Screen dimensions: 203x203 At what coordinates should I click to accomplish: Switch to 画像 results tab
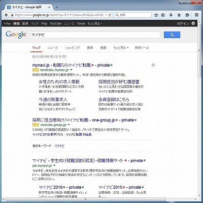pyautogui.click(x=90, y=48)
